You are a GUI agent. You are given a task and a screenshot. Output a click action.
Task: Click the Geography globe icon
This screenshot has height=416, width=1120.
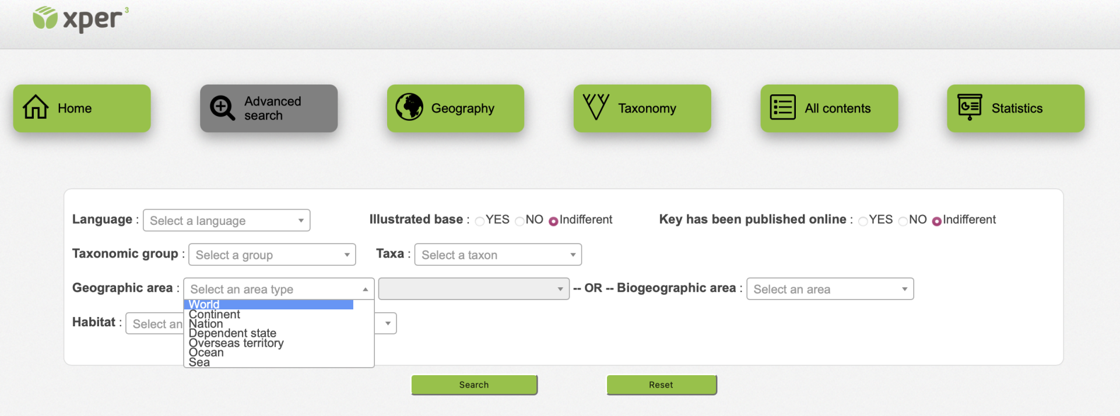pos(409,107)
